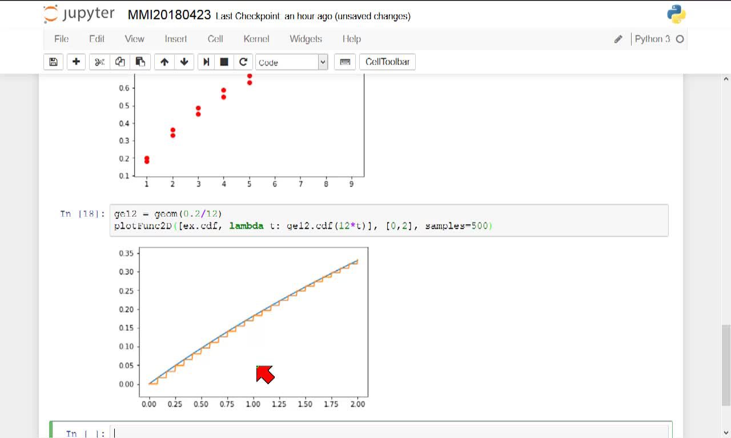This screenshot has height=438, width=731.
Task: Open the command palette keyboard icon
Action: click(x=345, y=62)
